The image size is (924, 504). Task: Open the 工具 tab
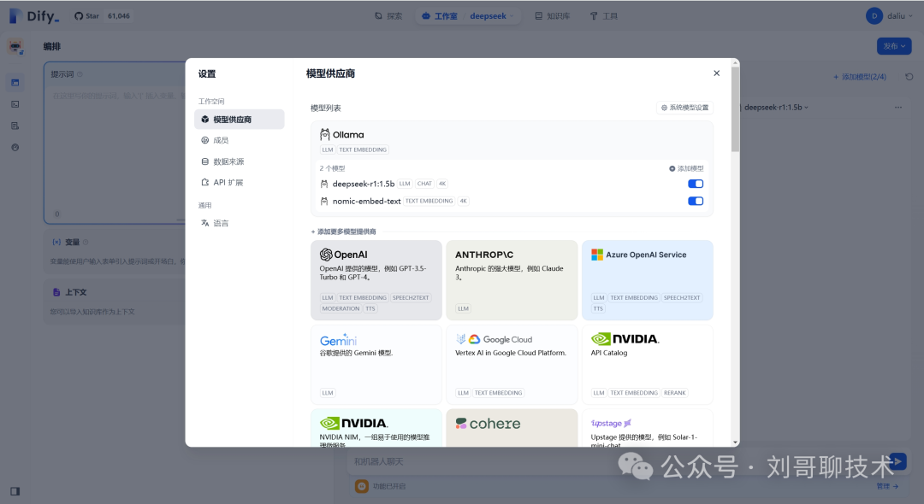click(x=604, y=16)
